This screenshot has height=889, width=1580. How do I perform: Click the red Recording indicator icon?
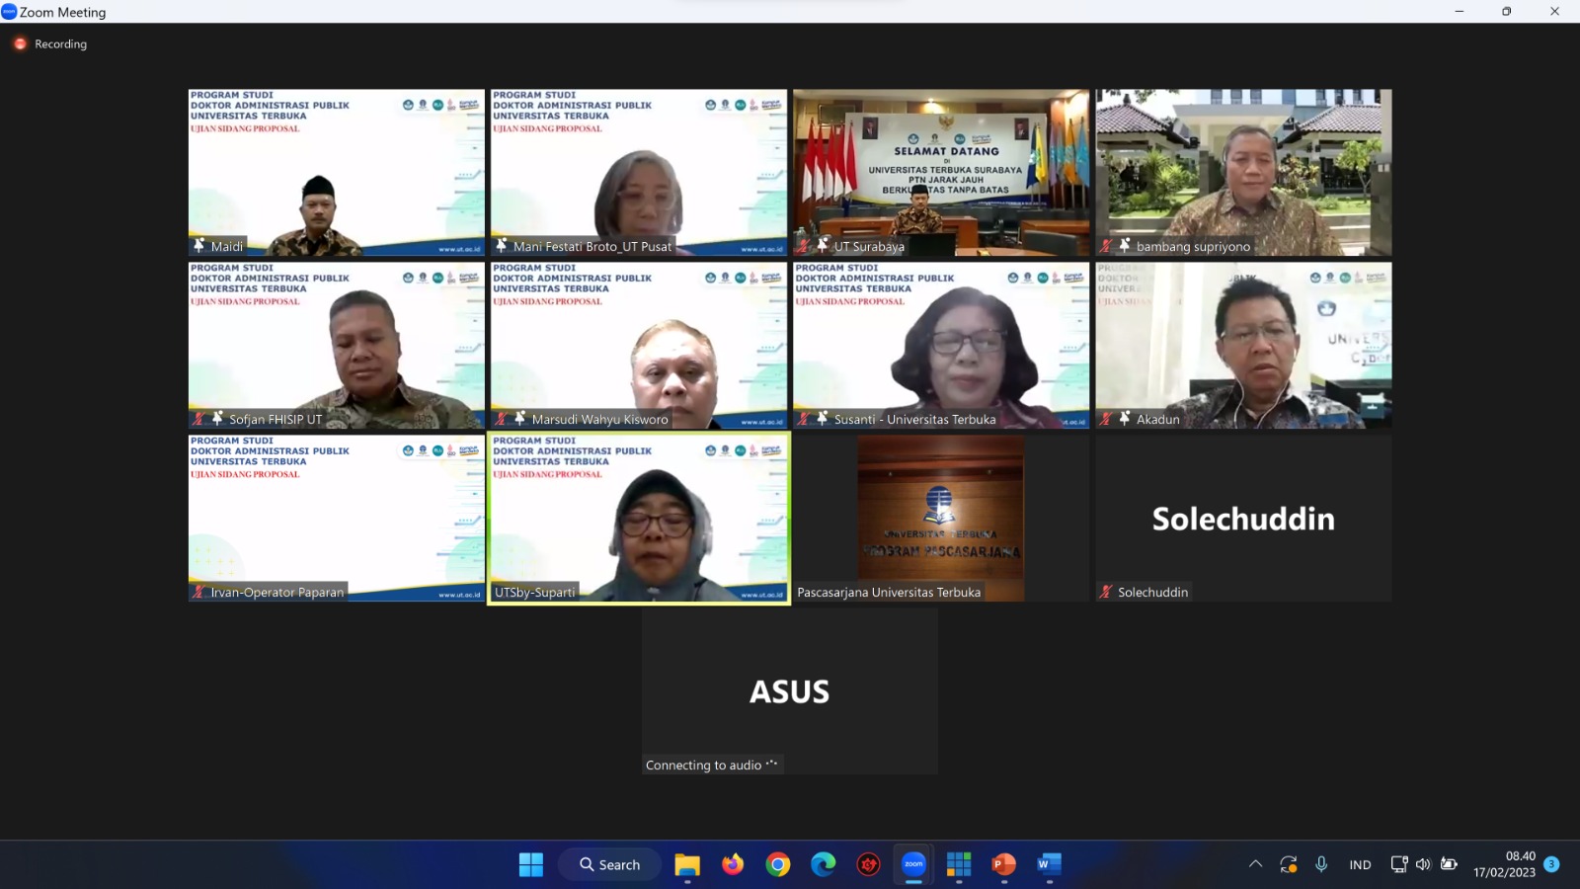(x=20, y=44)
